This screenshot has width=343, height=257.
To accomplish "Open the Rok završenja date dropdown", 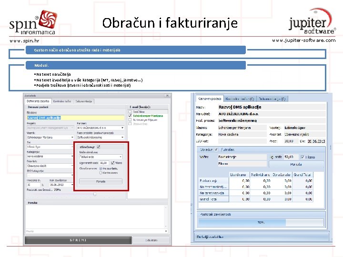I will [x=72, y=185].
